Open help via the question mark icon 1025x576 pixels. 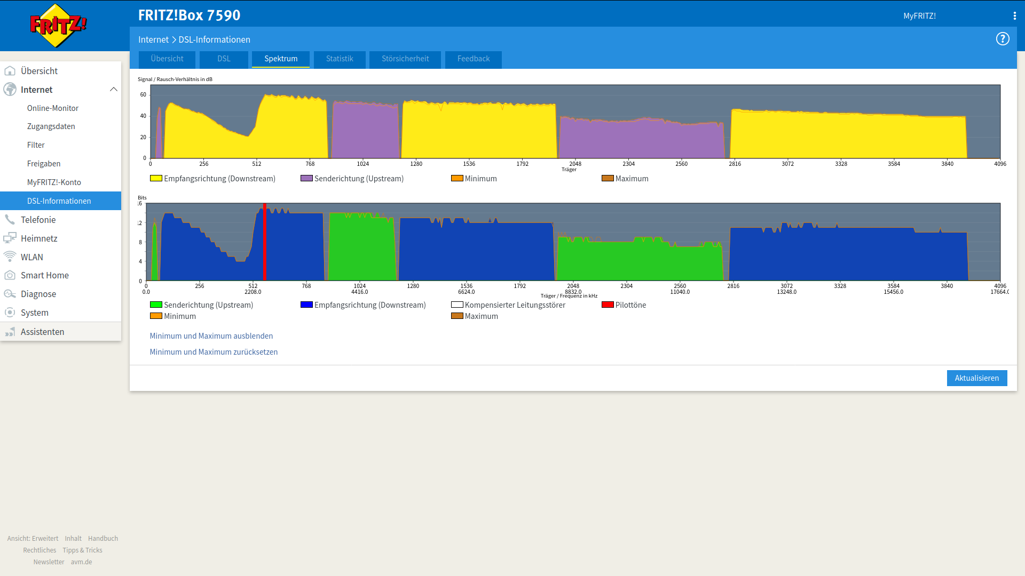click(1003, 39)
